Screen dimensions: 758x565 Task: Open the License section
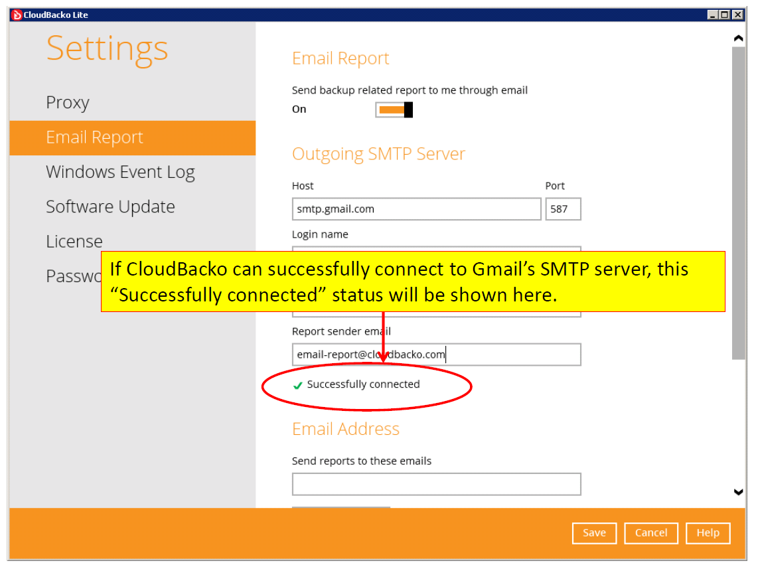tap(74, 242)
